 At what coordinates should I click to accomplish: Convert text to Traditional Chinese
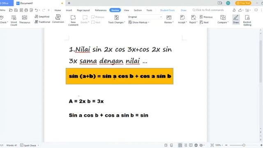click(42, 22)
